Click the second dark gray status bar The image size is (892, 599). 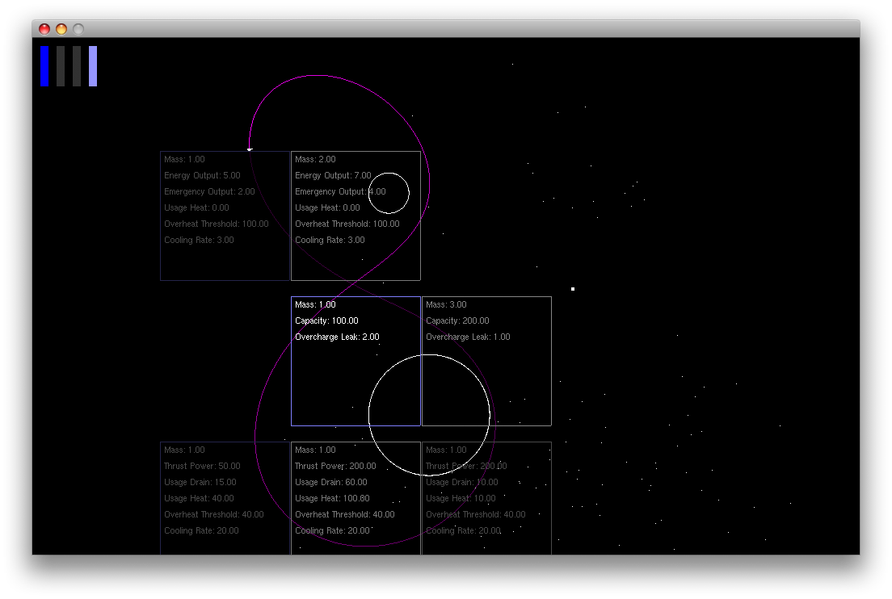coord(77,66)
